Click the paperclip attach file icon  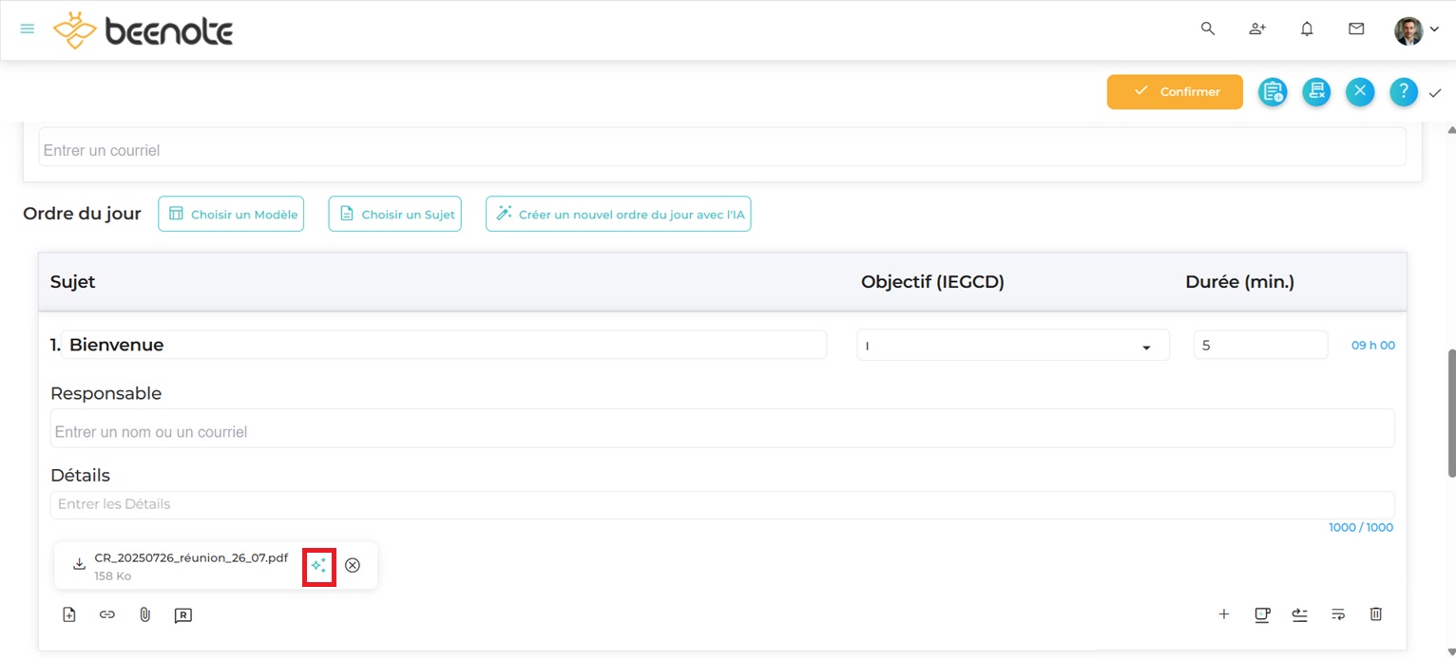(x=145, y=615)
